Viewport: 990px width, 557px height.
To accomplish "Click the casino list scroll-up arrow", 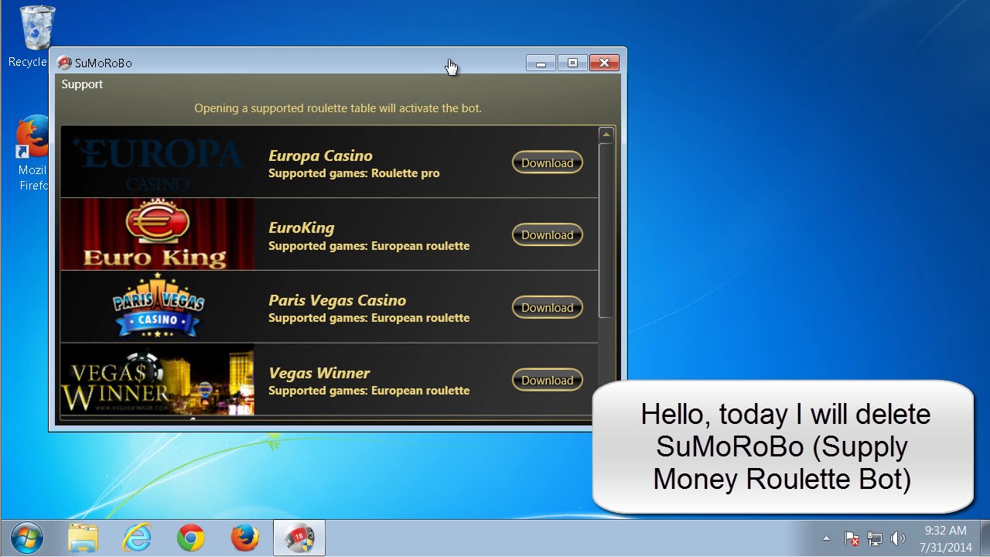I will click(x=606, y=135).
